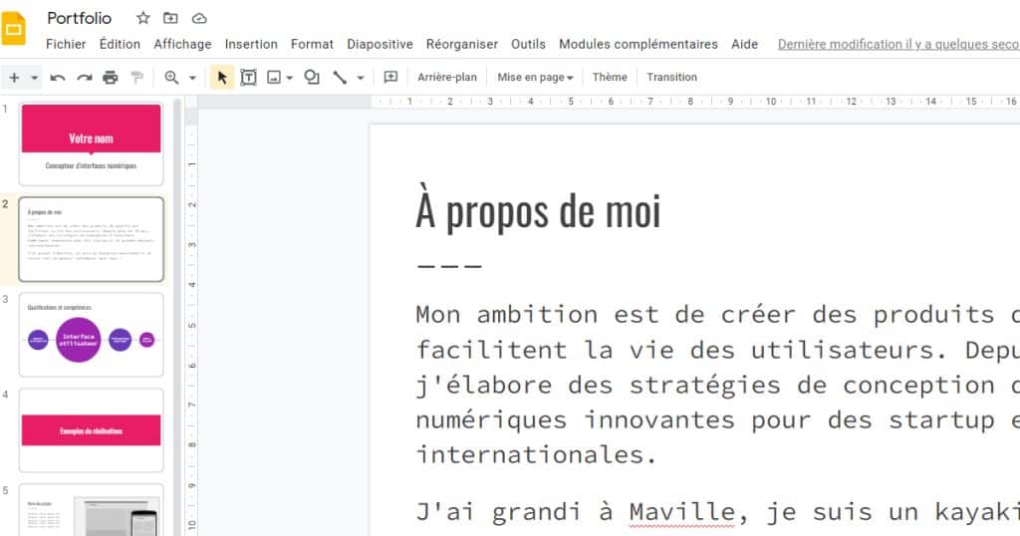Insert a text box
The image size is (1020, 536).
[x=248, y=78]
